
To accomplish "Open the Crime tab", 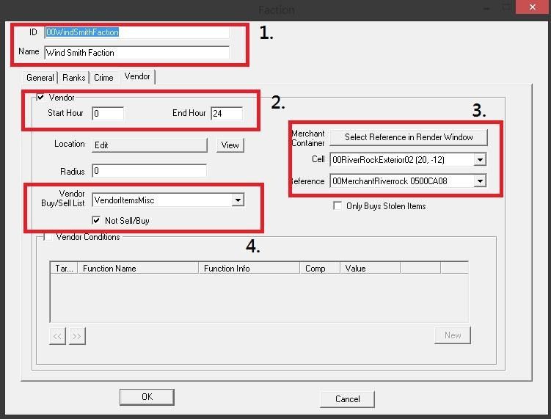I will click(103, 78).
